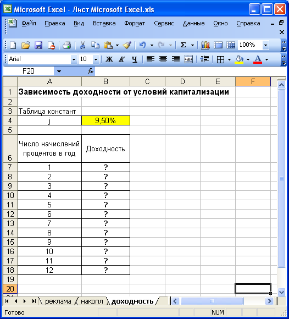
Task: Click the indent icon
Action: (x=204, y=59)
